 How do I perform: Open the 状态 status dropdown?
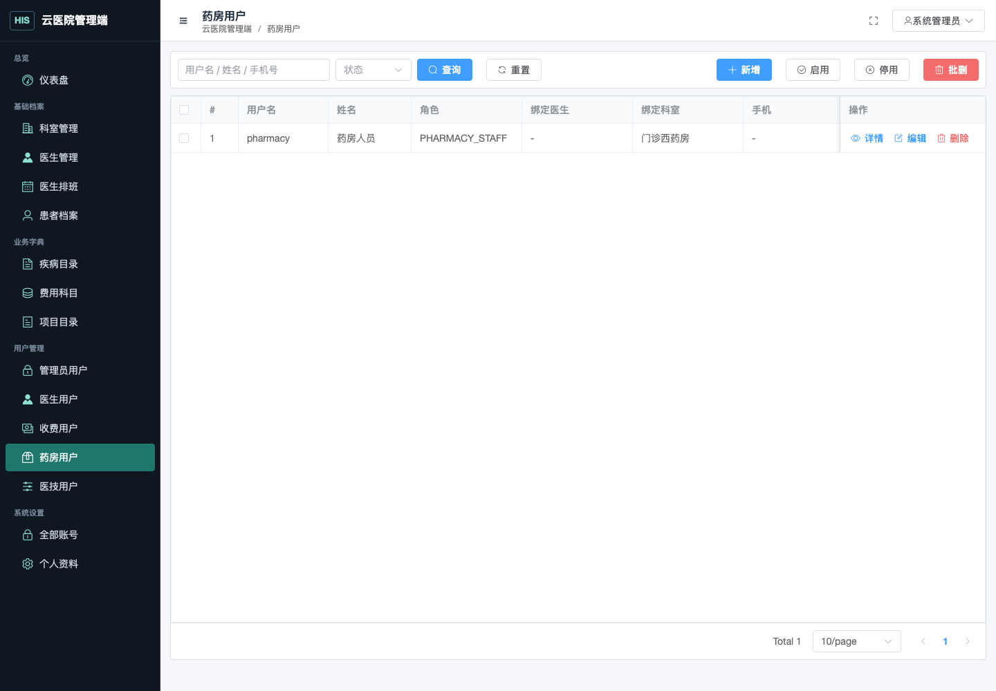click(x=373, y=70)
